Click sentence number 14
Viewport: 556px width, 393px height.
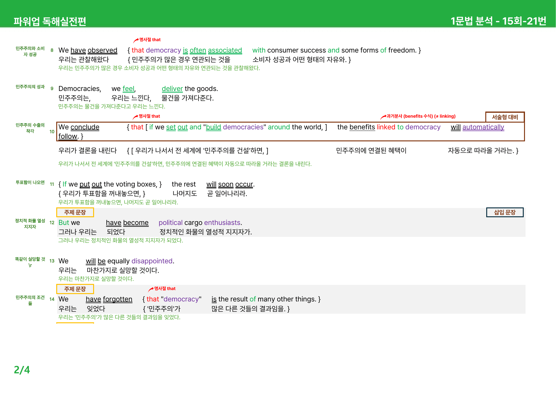pyautogui.click(x=52, y=299)
